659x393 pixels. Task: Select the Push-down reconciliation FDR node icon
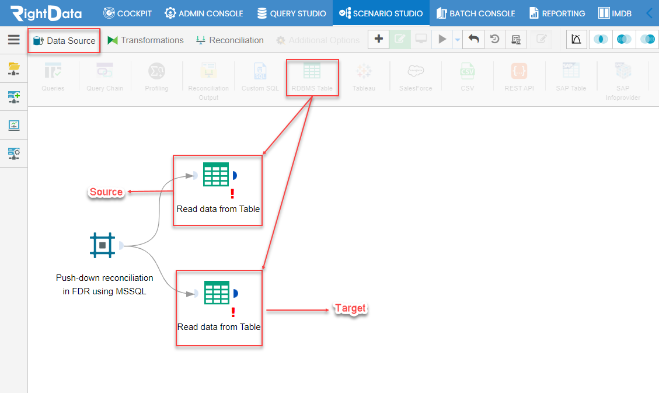pos(102,245)
